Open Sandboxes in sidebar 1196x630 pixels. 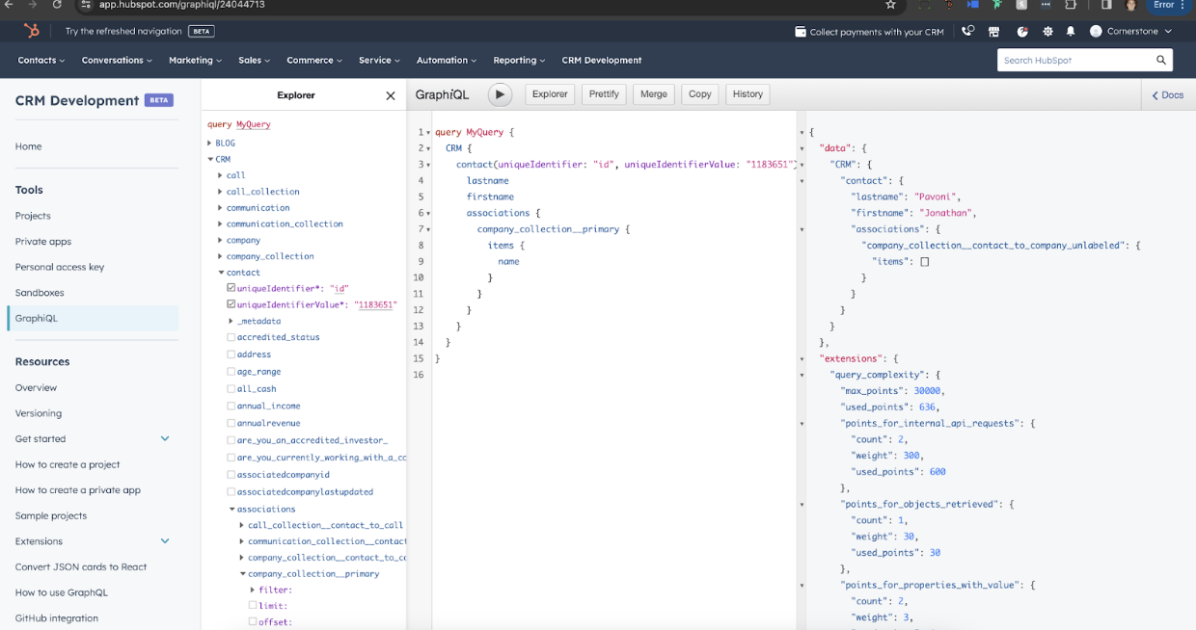(40, 293)
